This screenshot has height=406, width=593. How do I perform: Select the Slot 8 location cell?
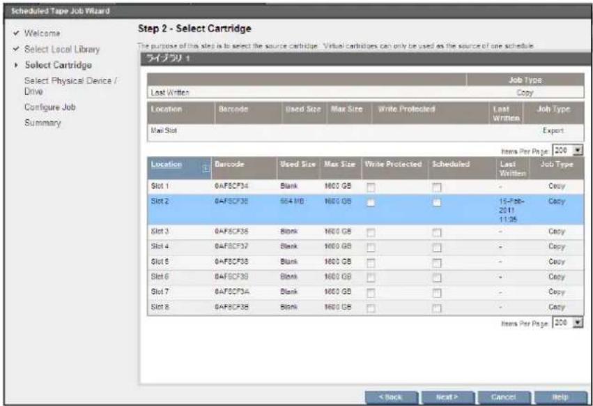[x=160, y=307]
